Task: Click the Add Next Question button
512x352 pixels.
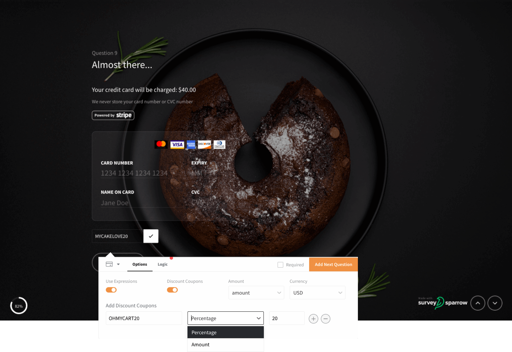Action: pos(333,264)
